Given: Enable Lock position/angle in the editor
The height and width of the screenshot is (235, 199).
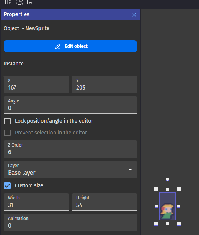Looking at the screenshot, I should [x=7, y=121].
